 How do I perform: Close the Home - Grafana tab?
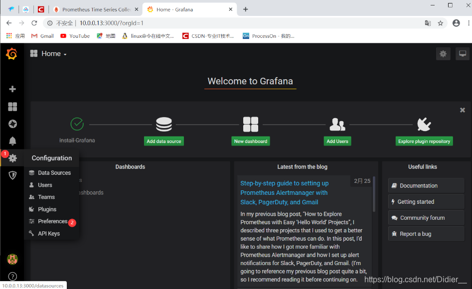click(x=231, y=9)
